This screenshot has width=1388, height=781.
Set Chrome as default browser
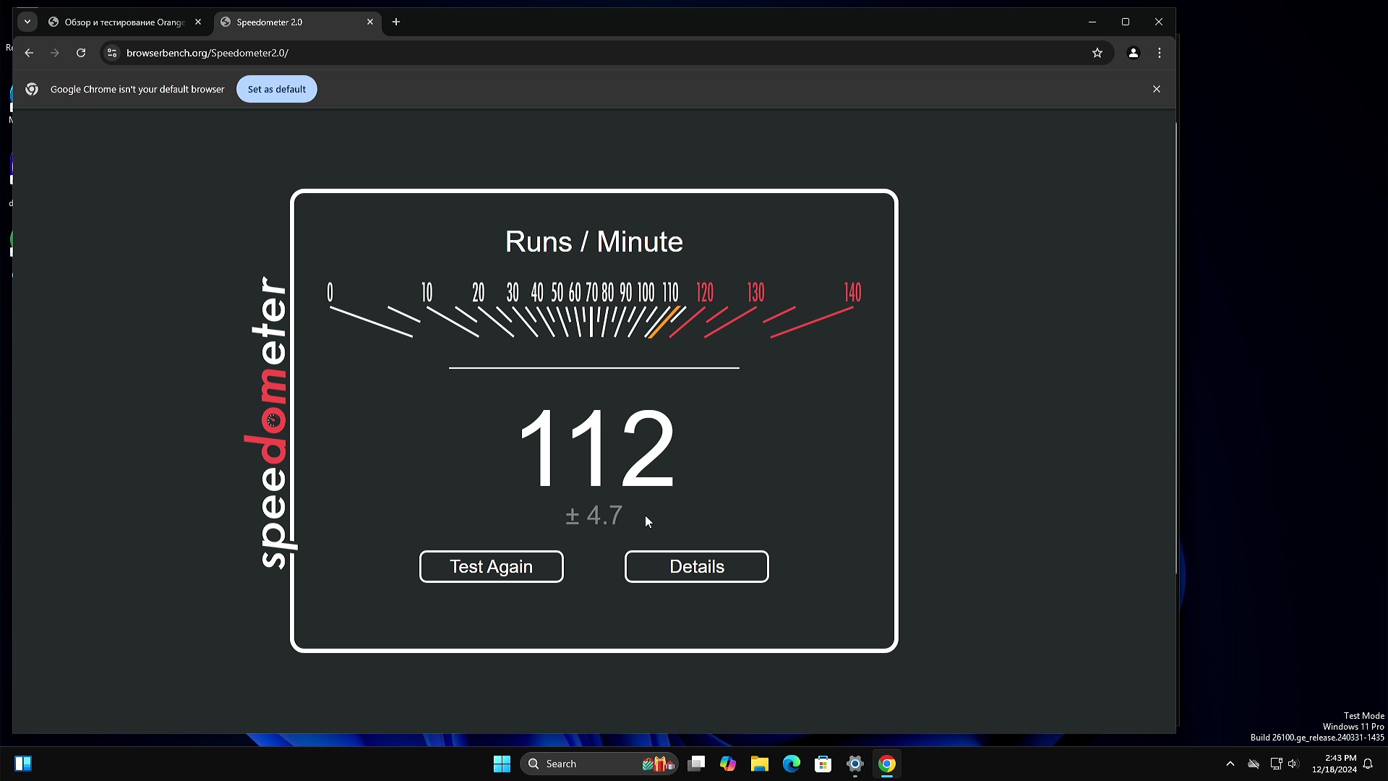pos(276,89)
